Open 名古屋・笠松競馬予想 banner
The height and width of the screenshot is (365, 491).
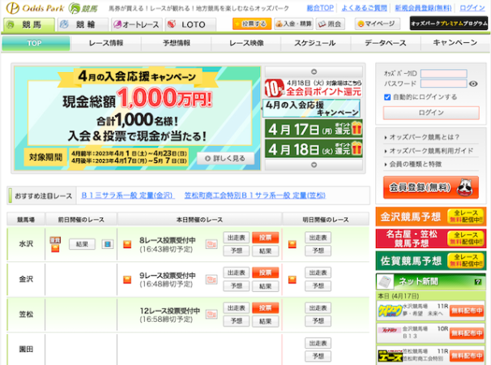(431, 238)
